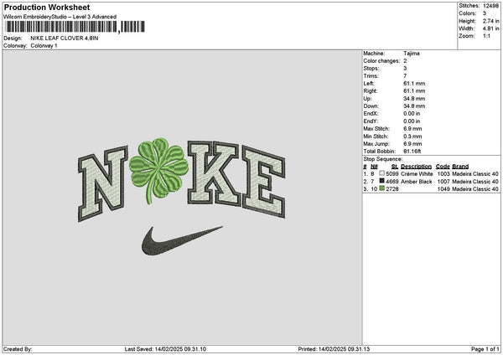Click the Zoom value '1:1'

pyautogui.click(x=486, y=36)
